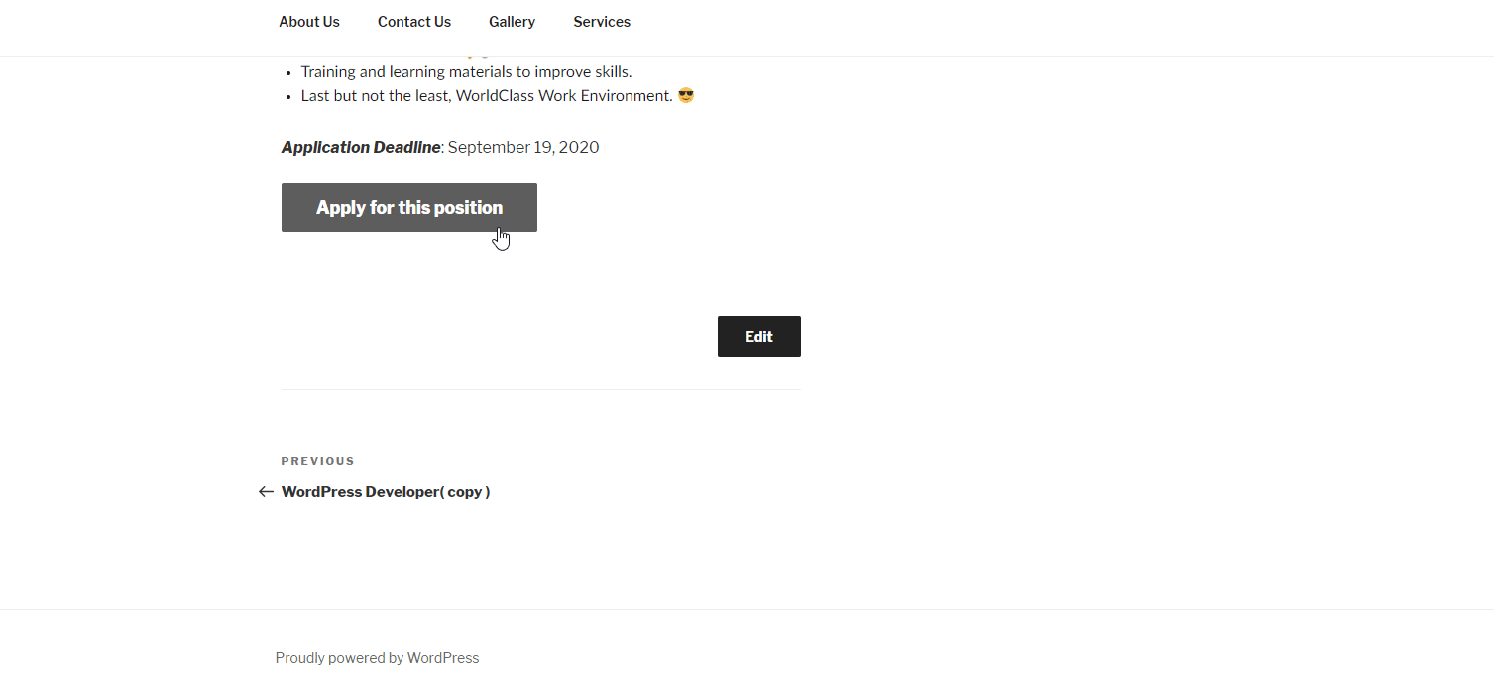
Task: Open previous post WordPress Developer( copy )
Action: coord(386,492)
